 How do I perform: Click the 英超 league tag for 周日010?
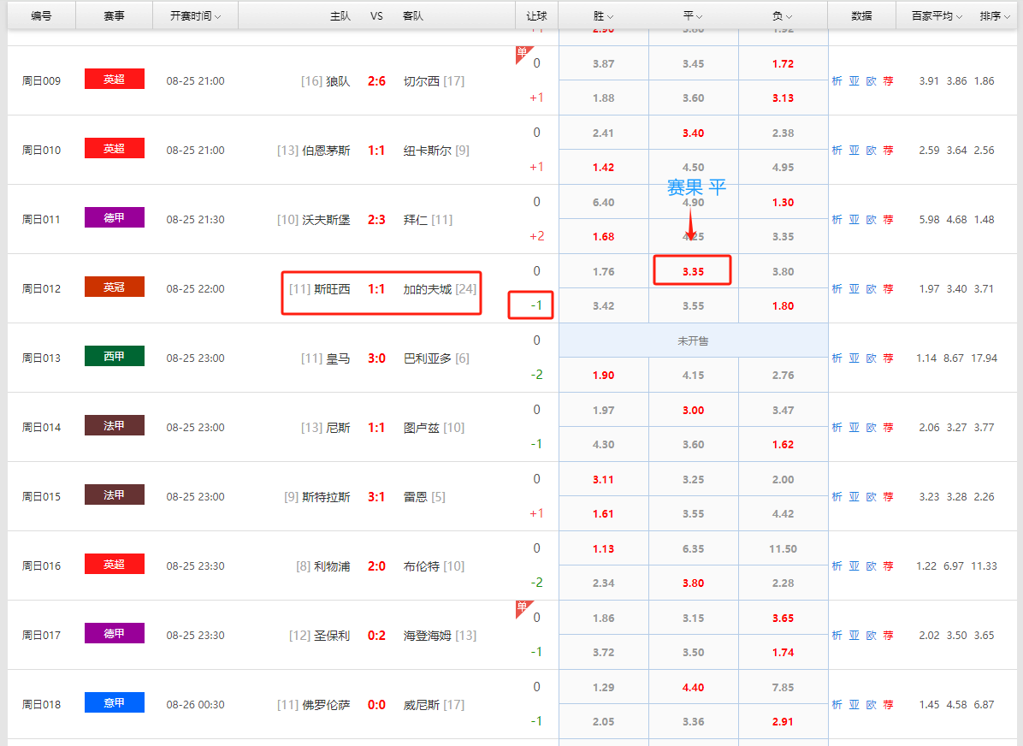114,148
